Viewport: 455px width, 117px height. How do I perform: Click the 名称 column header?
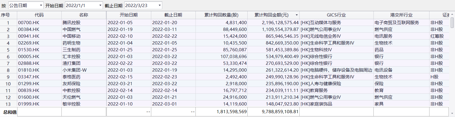[x=84, y=15]
